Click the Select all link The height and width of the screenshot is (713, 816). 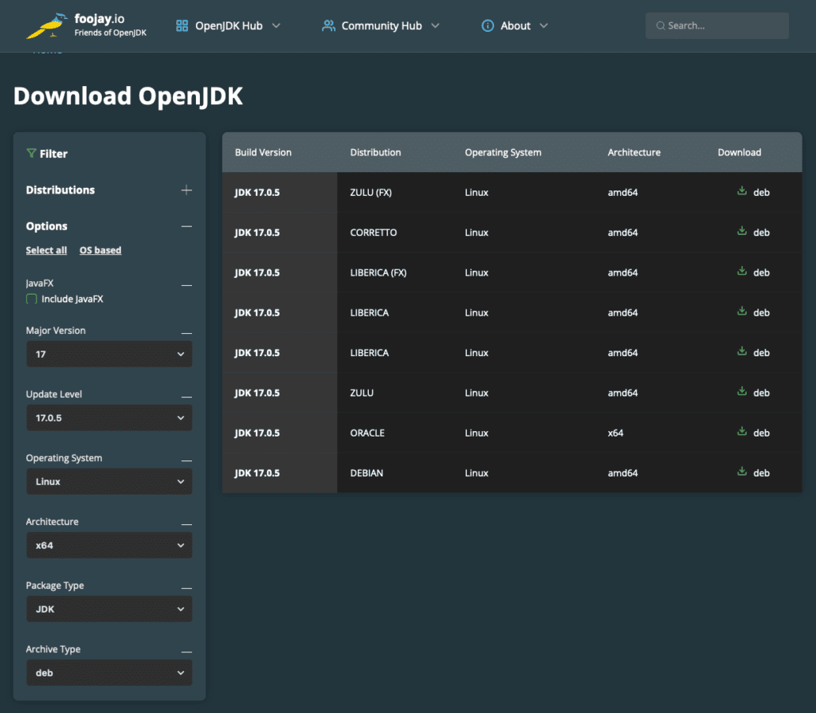tap(46, 250)
